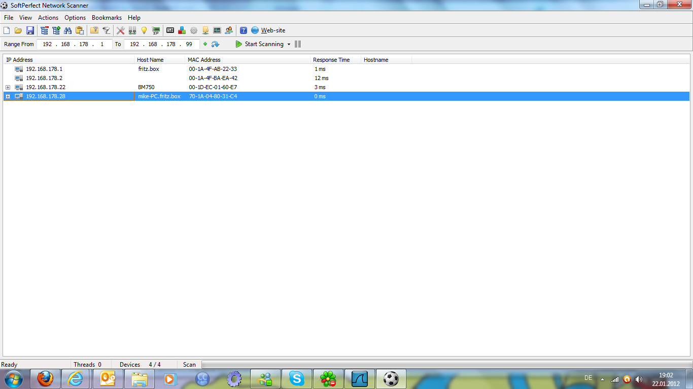Click the computer download toolbar icon
Screen dimensions: 693x389
point(205,30)
